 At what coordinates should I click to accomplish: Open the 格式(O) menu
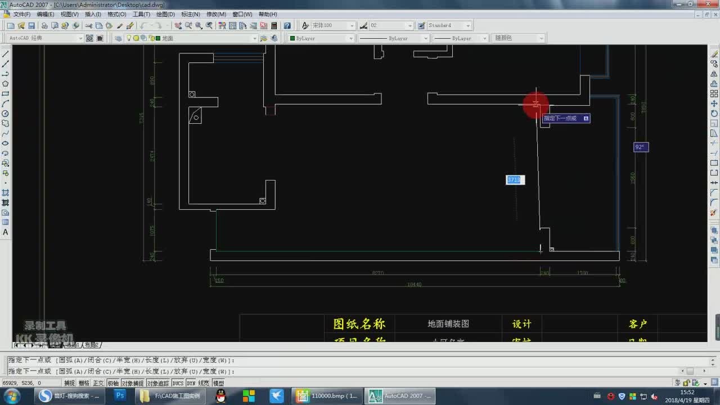point(117,14)
